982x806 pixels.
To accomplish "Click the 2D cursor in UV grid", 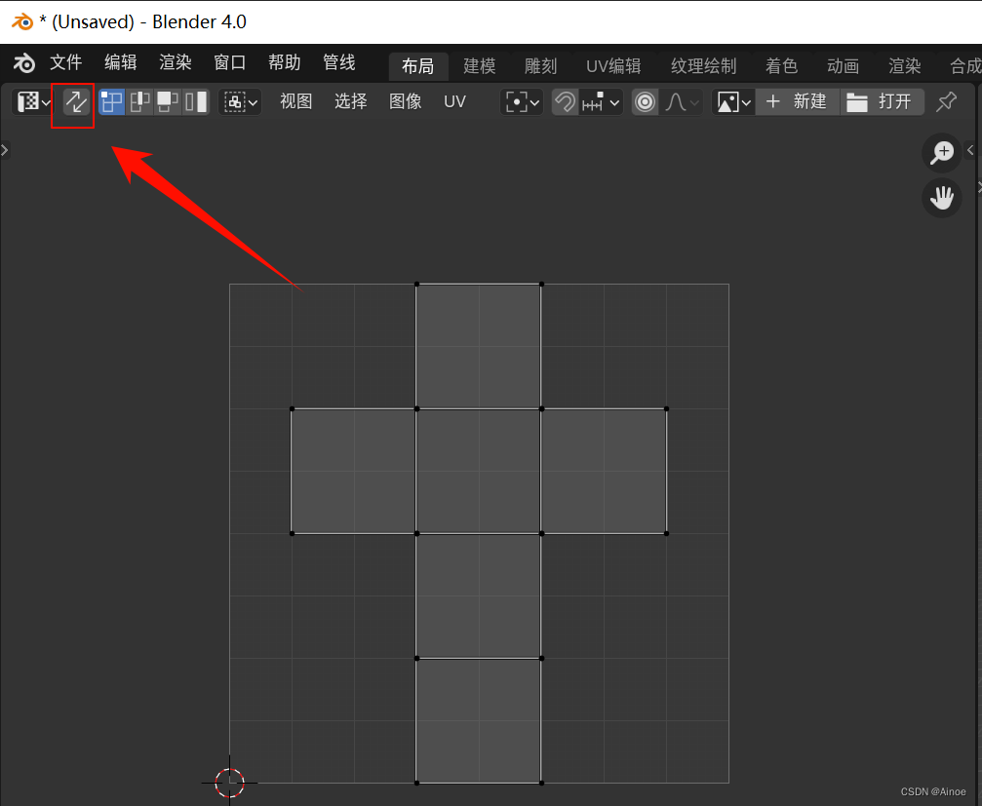I will tap(229, 783).
